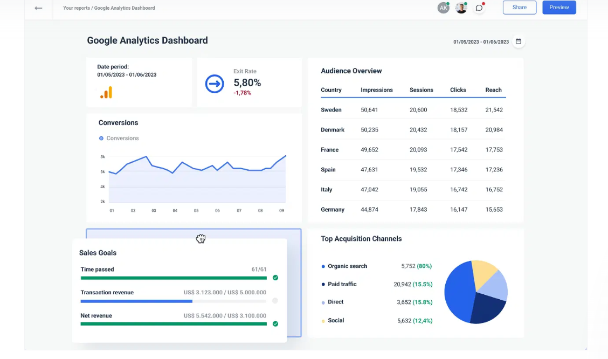Toggle the Social legend dot
Screen dimensions: 608x359
pyautogui.click(x=323, y=320)
